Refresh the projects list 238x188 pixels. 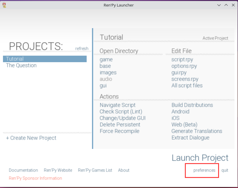coord(82,49)
